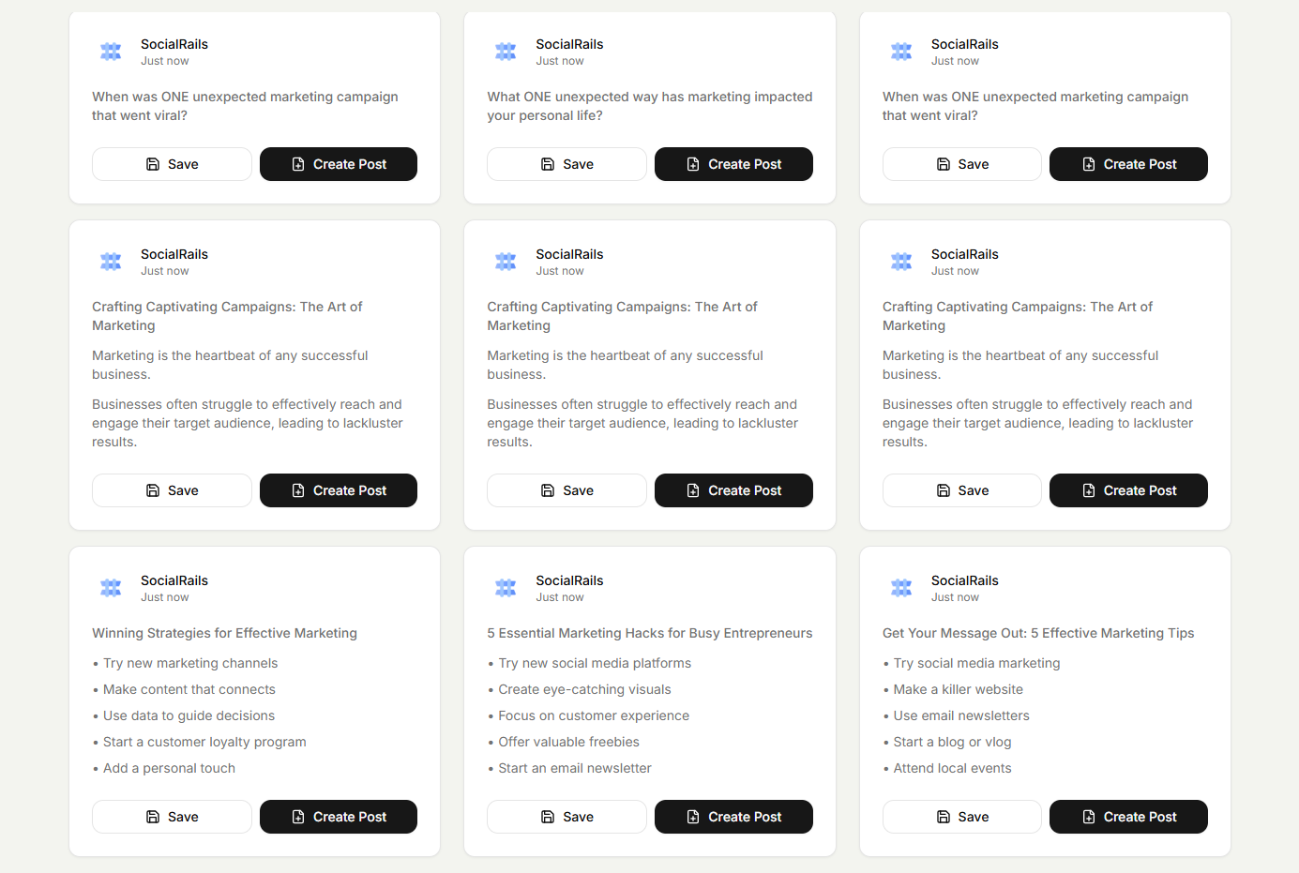Image resolution: width=1299 pixels, height=873 pixels.
Task: Click the SocialRails logo on the 5 Essential Marketing Hacks card
Action: point(506,588)
